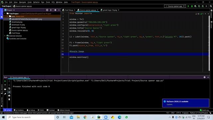213x120 pixels.
Task: Run Source opener app from main toolbar
Action: point(188,6)
